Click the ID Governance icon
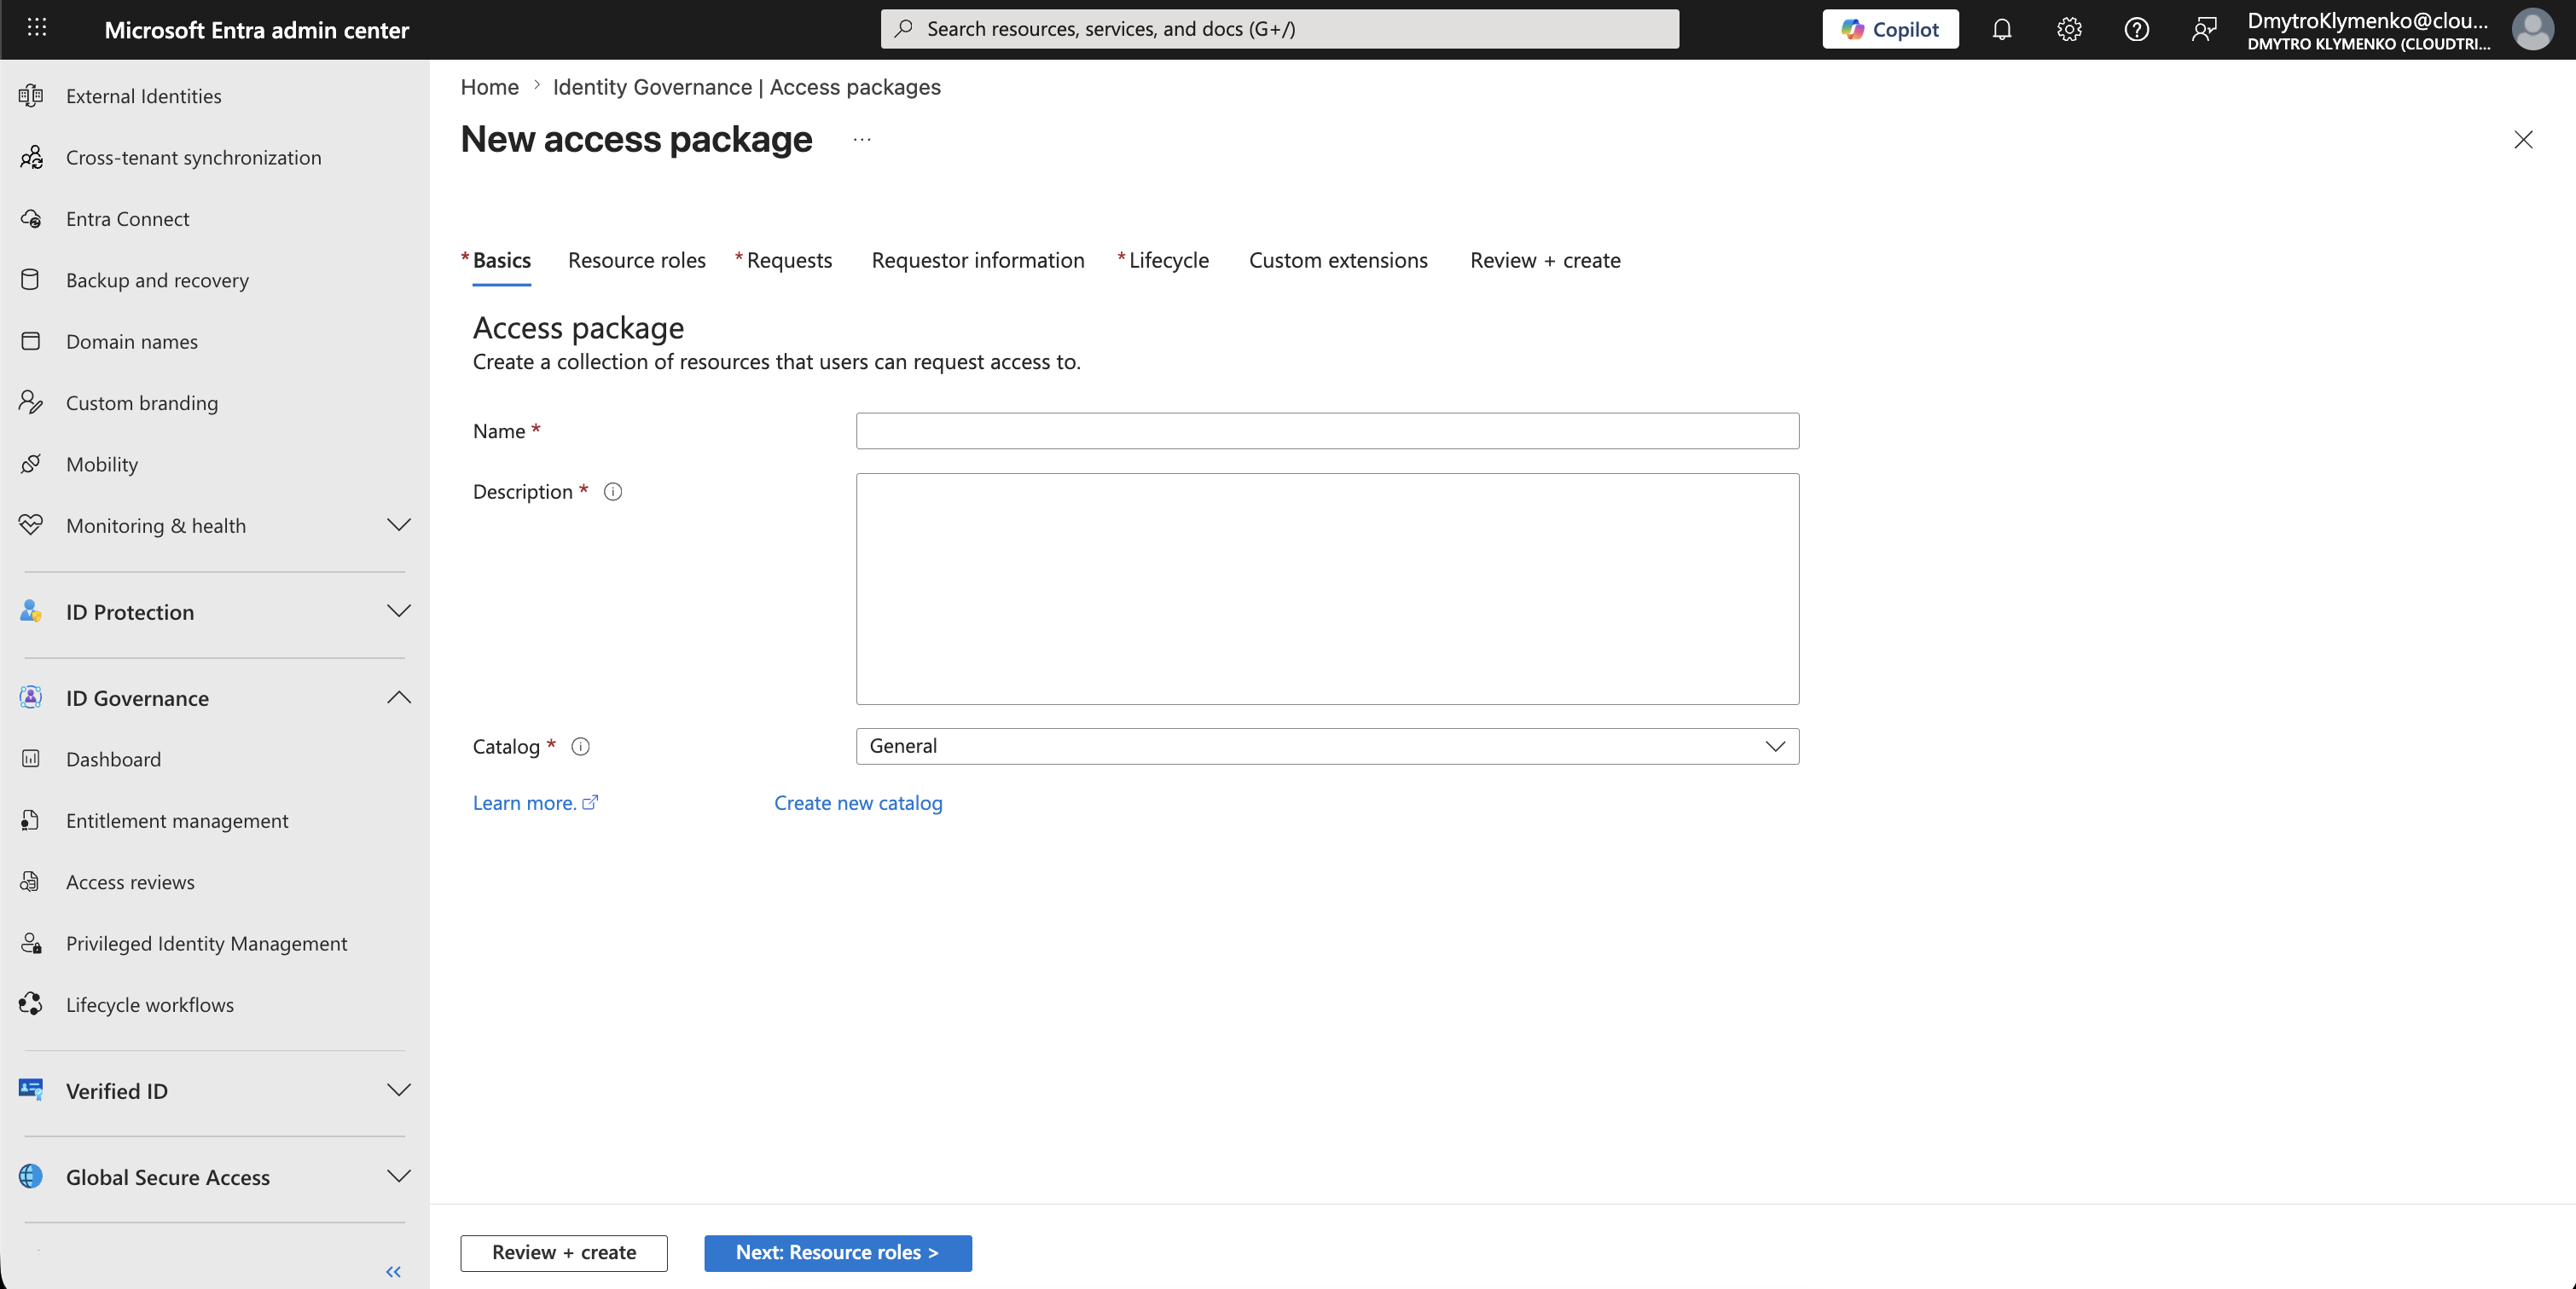 tap(31, 697)
